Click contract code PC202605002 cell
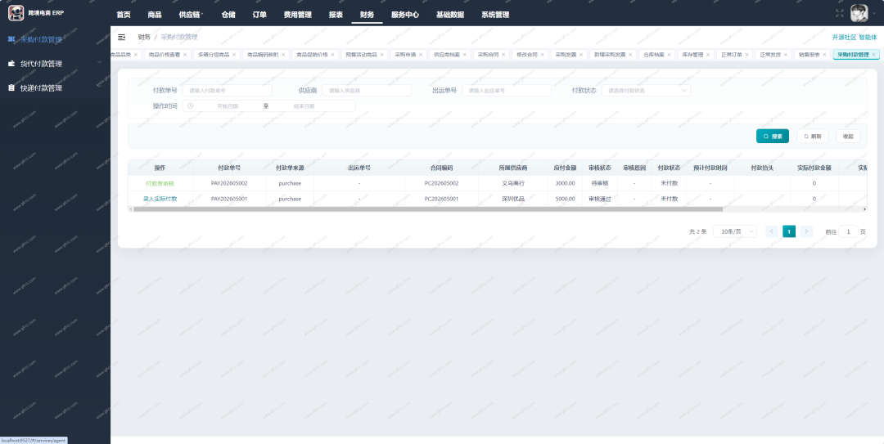 [x=441, y=183]
